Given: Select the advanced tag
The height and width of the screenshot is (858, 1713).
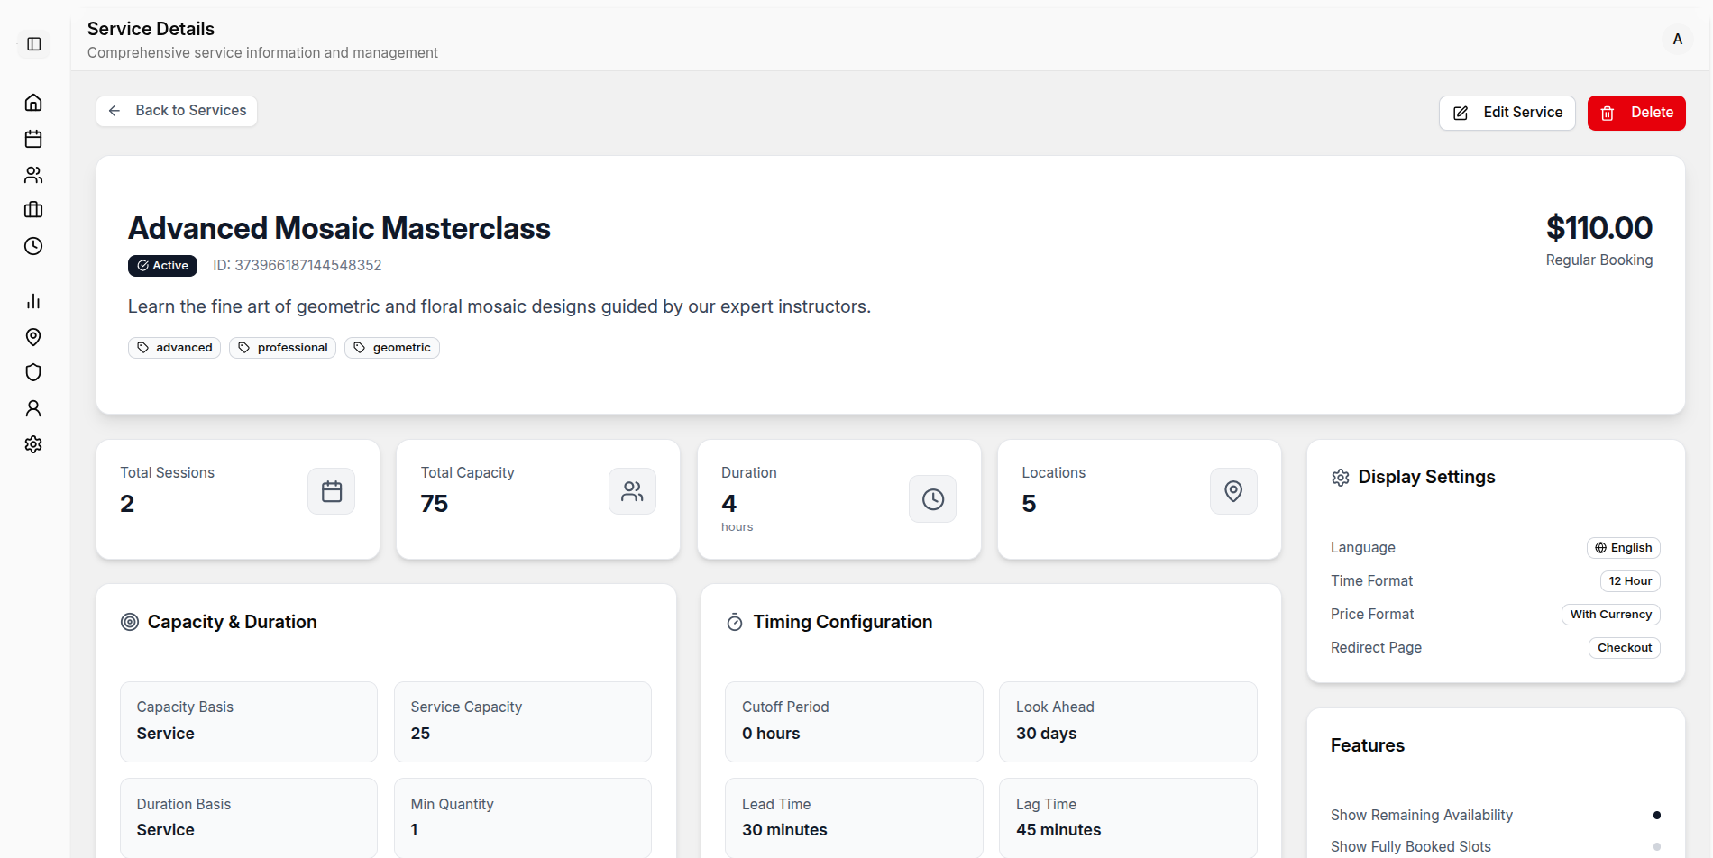Looking at the screenshot, I should coord(174,347).
